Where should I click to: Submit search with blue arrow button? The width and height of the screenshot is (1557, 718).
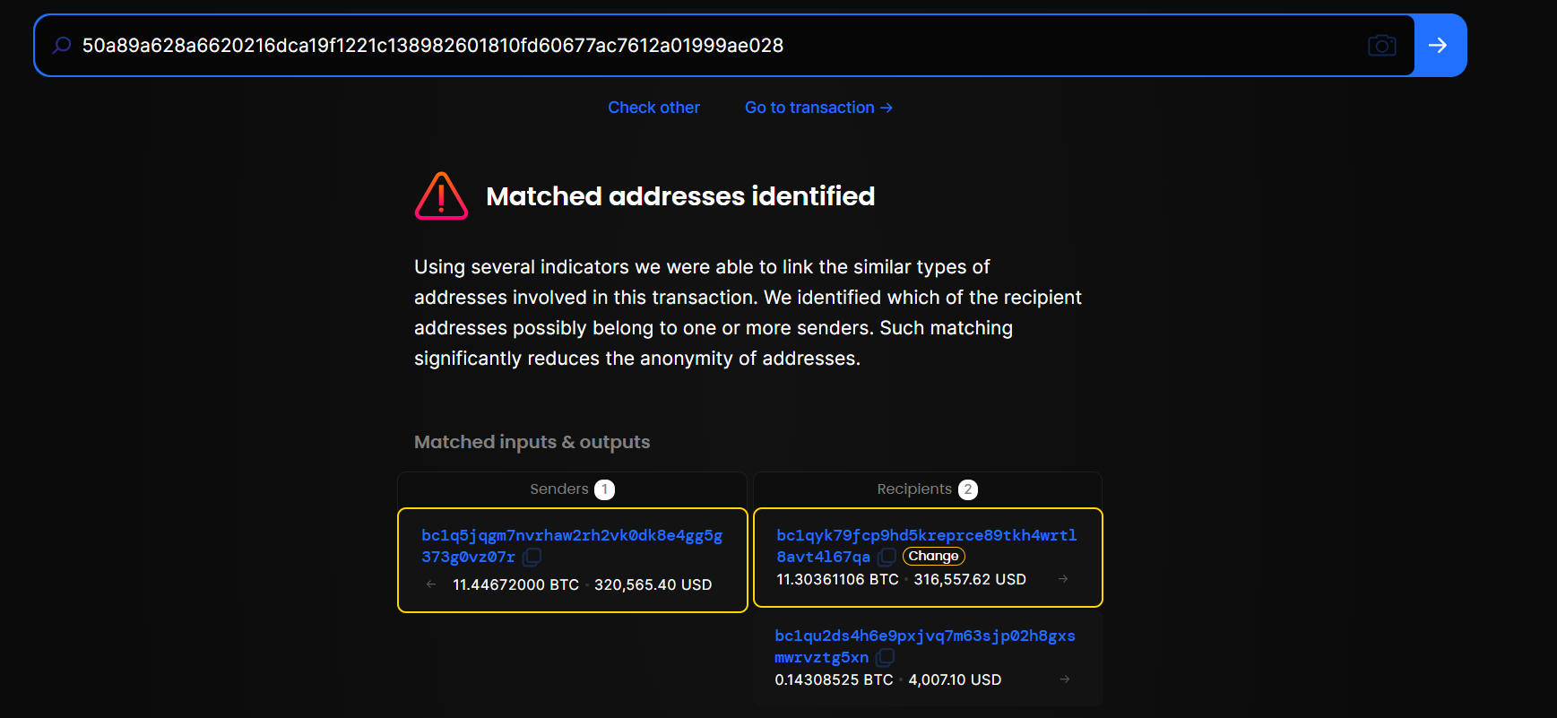click(x=1438, y=45)
